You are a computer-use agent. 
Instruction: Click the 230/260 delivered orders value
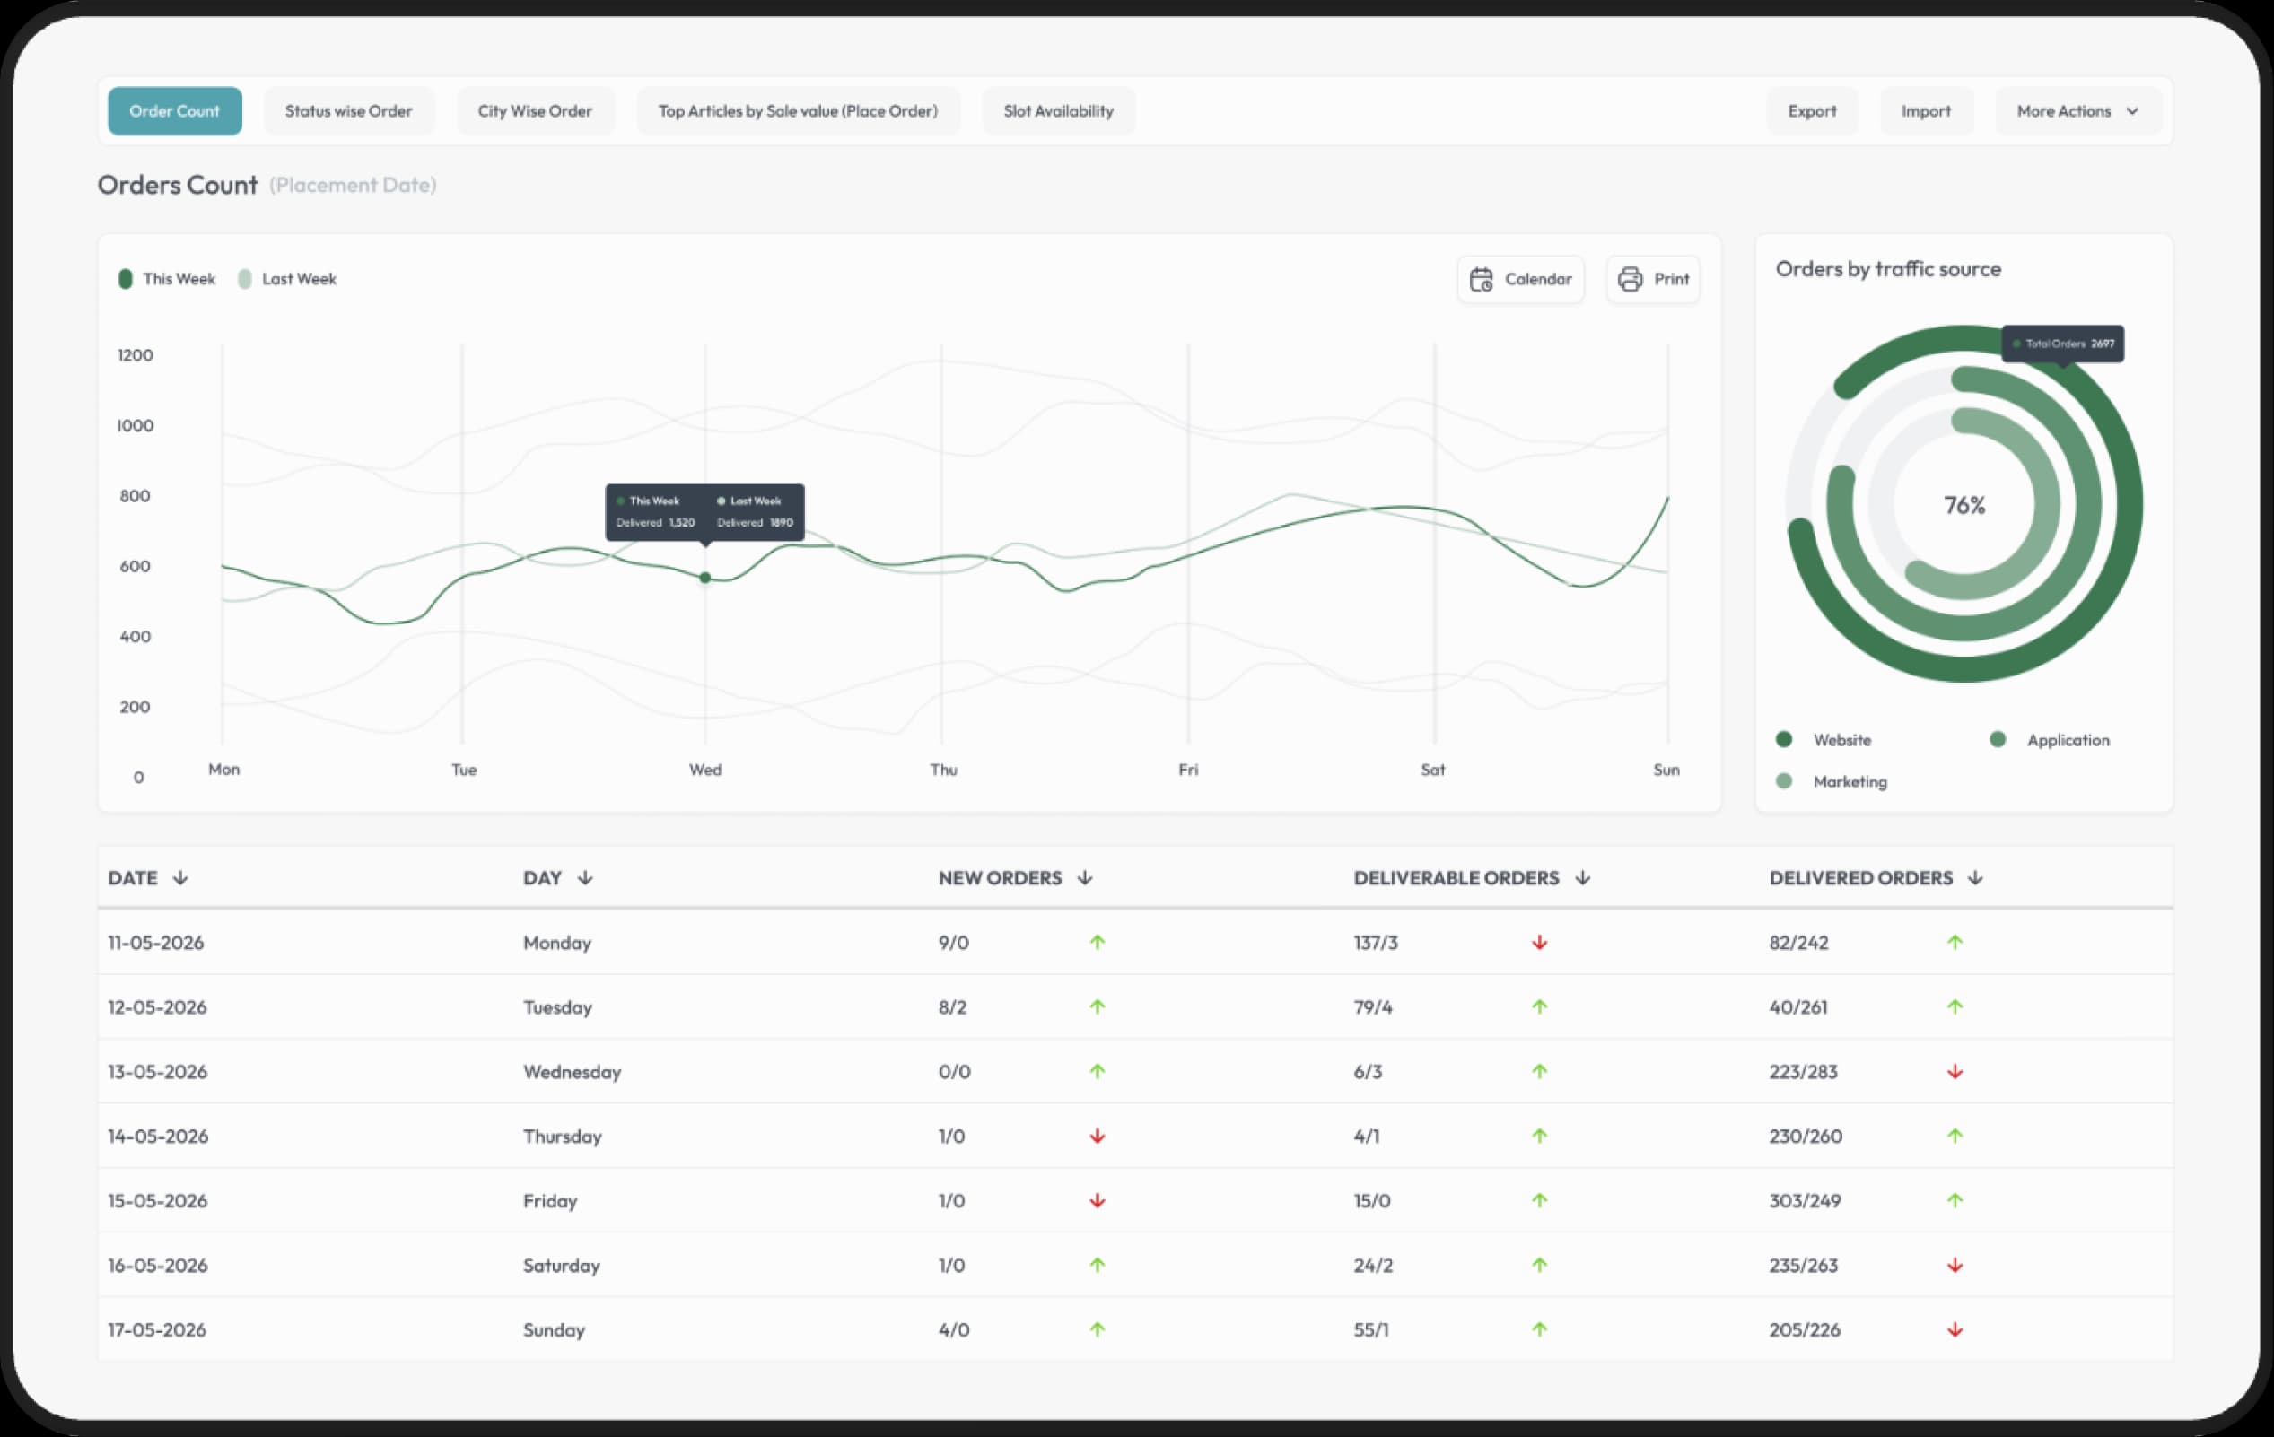(x=1805, y=1137)
